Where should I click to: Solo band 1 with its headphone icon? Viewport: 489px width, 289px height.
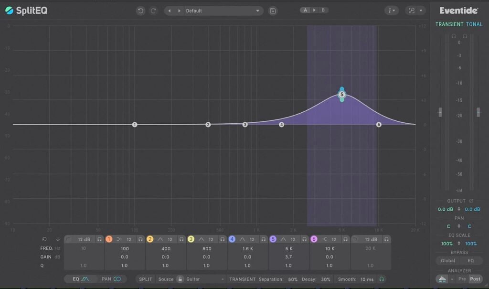(x=140, y=239)
